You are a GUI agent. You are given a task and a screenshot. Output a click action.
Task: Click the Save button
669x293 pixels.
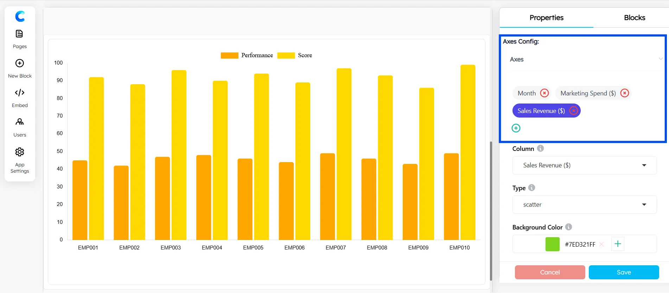(x=624, y=272)
